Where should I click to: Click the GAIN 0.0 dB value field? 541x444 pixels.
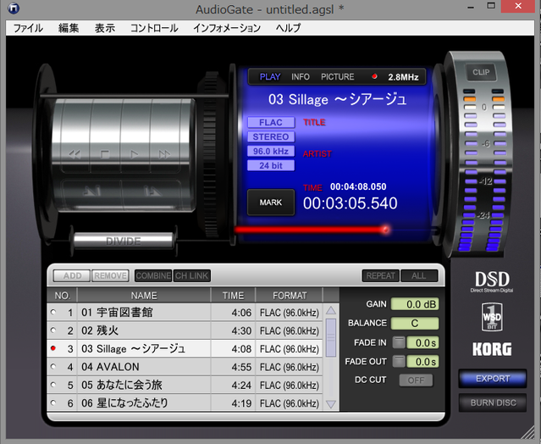415,304
